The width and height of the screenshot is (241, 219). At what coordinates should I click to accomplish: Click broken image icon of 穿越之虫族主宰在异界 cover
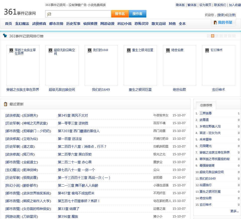(11, 50)
